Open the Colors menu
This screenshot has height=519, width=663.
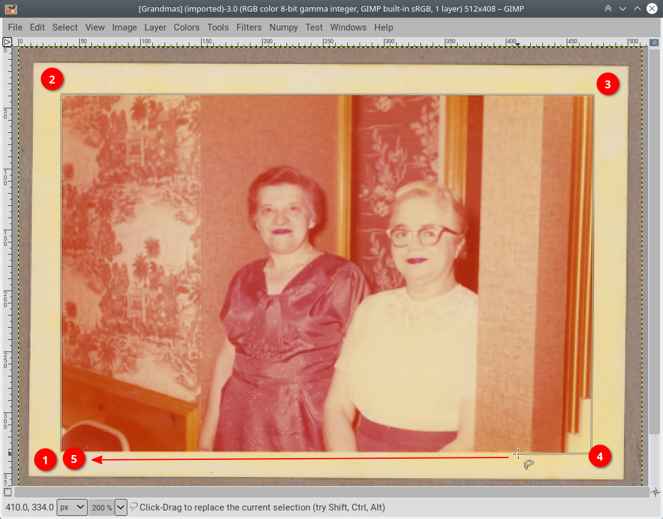click(x=186, y=27)
